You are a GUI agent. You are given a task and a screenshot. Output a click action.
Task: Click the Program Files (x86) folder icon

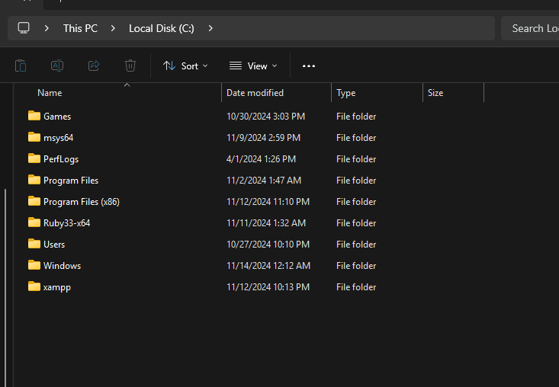pos(34,201)
